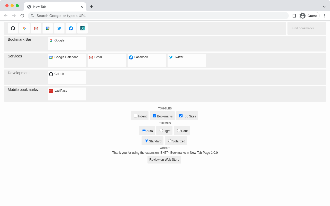The height and width of the screenshot is (206, 330).
Task: Click the Facebook top site icon
Action: pos(71,28)
